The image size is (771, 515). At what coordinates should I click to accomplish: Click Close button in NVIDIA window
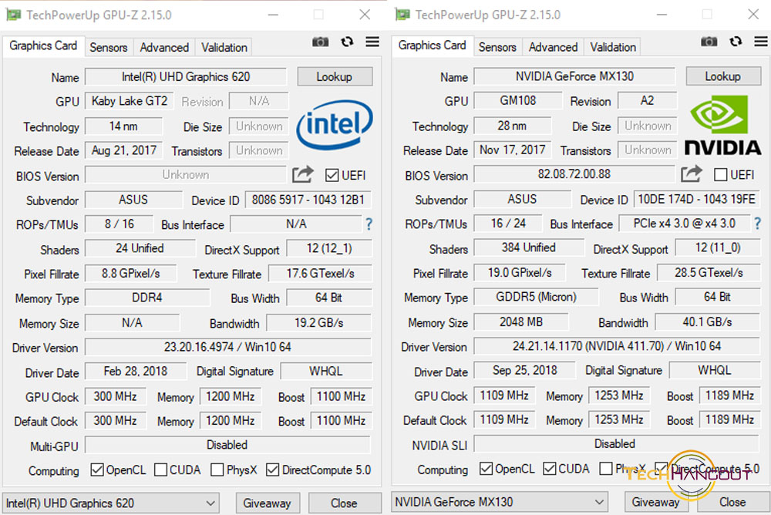pyautogui.click(x=732, y=502)
